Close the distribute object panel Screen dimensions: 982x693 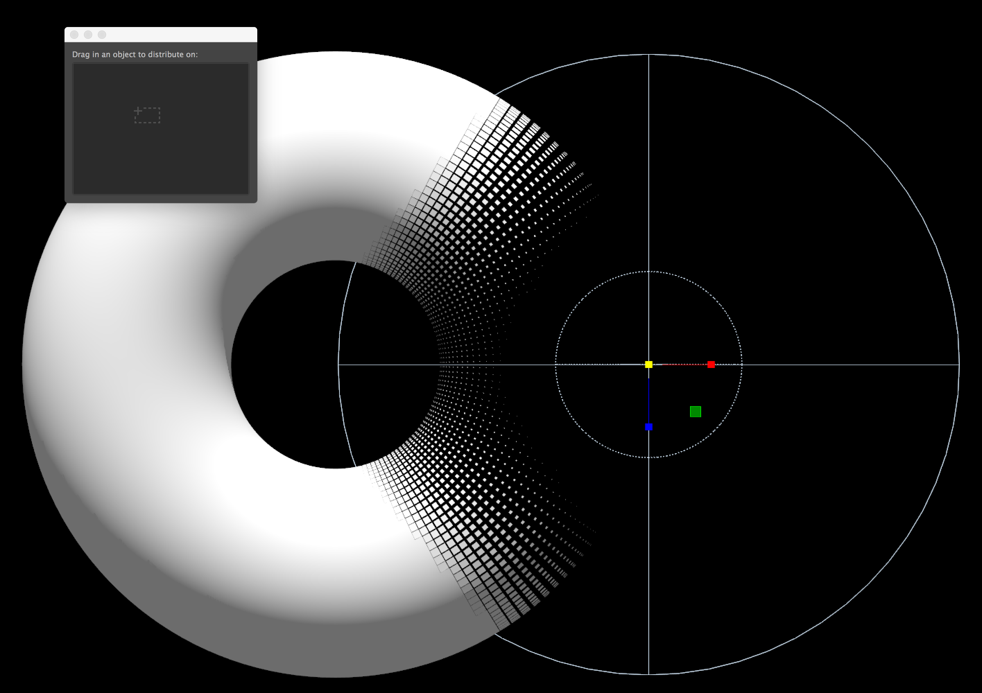74,35
